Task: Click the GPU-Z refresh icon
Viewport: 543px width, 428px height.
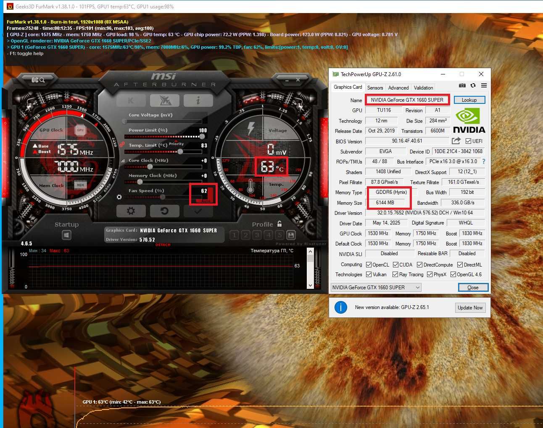Action: (x=473, y=85)
